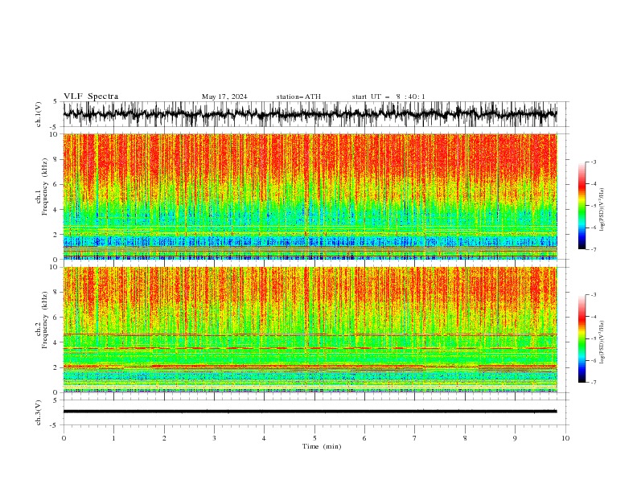Click the ch.1 spectrogram panel
This screenshot has width=637, height=492.
[310, 196]
